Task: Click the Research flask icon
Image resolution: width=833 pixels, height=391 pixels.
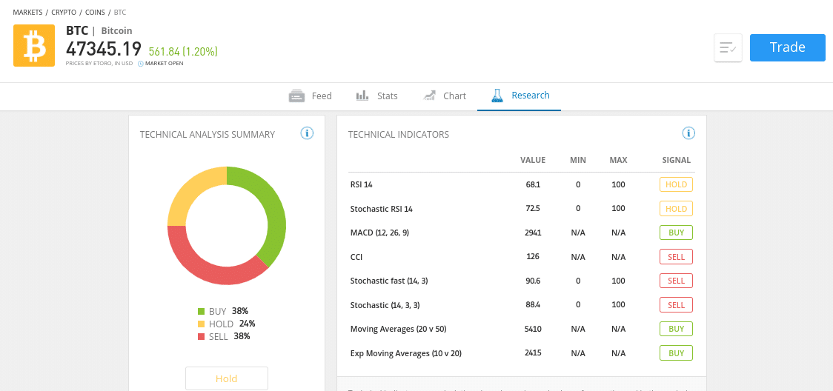Action: (497, 96)
